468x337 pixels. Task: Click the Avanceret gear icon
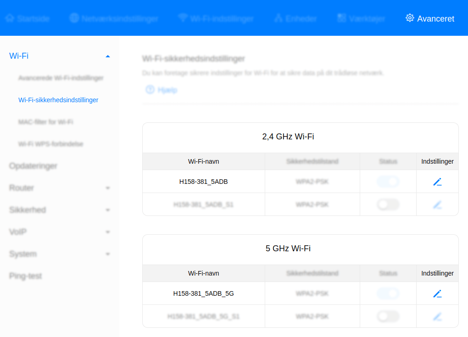click(410, 17)
